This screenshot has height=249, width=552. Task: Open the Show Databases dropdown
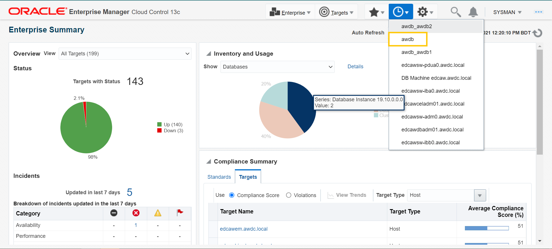click(277, 67)
